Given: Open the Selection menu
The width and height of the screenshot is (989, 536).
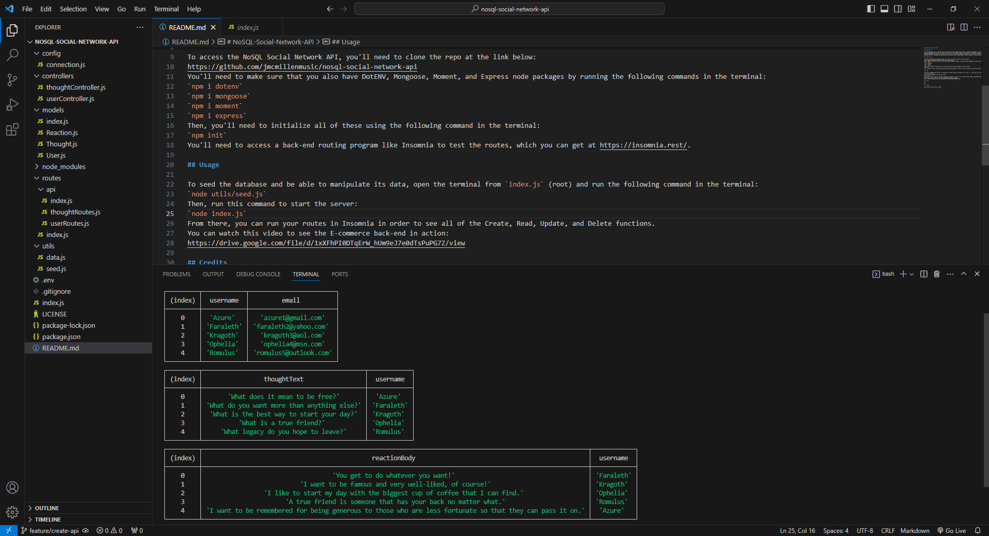Looking at the screenshot, I should click(73, 9).
